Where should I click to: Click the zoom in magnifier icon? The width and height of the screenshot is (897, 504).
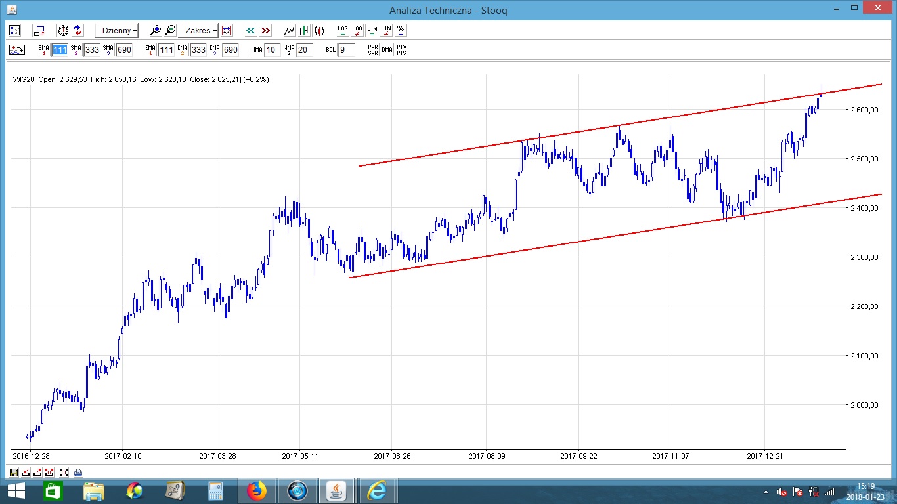coord(156,30)
